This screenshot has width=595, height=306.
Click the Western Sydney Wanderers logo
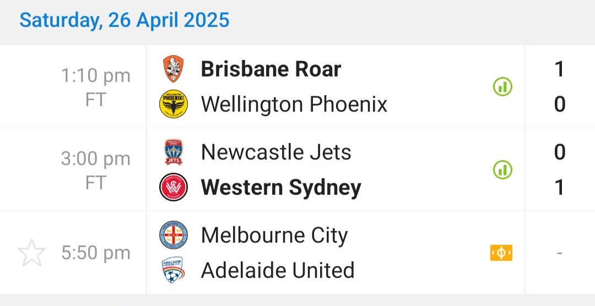(x=174, y=187)
